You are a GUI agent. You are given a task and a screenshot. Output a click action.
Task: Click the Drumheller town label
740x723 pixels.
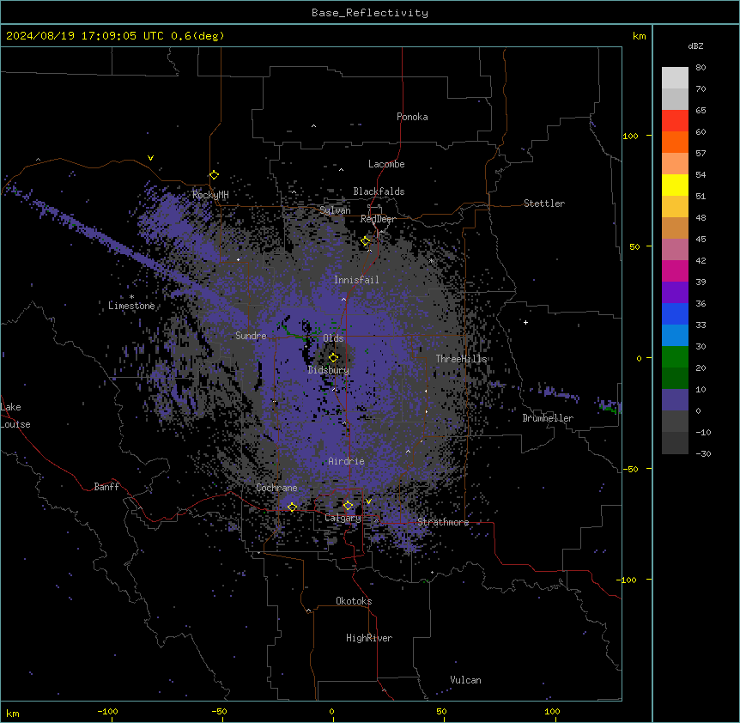click(x=548, y=418)
